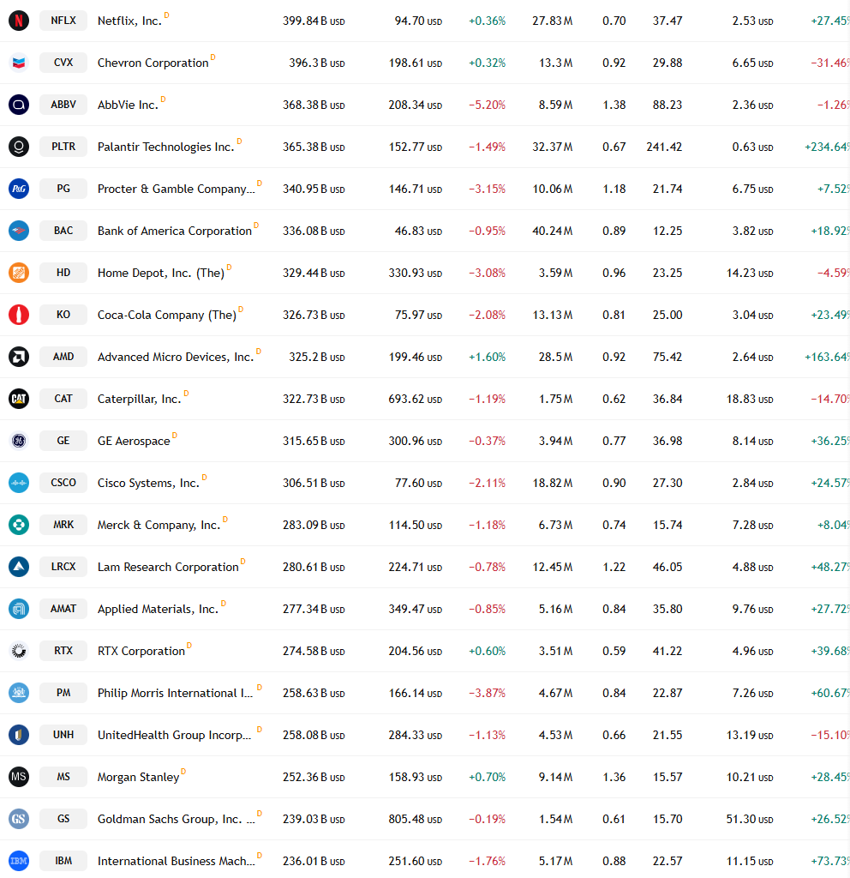The image size is (850, 878).
Task: Open International Business Mach... company link
Action: (x=176, y=861)
